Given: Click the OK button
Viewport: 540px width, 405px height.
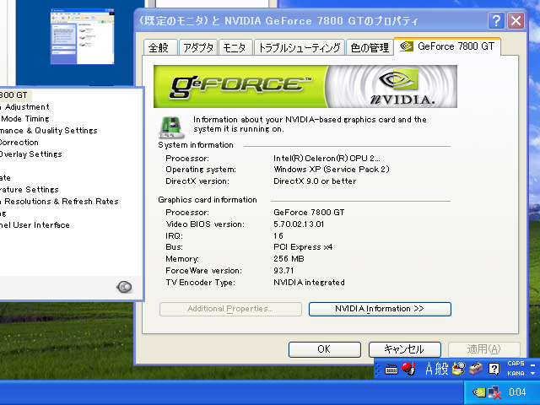Looking at the screenshot, I should tap(324, 349).
